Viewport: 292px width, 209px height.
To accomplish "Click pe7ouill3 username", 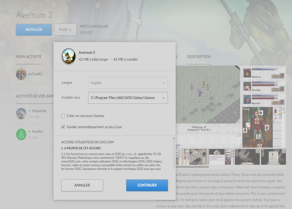I will tap(35, 74).
